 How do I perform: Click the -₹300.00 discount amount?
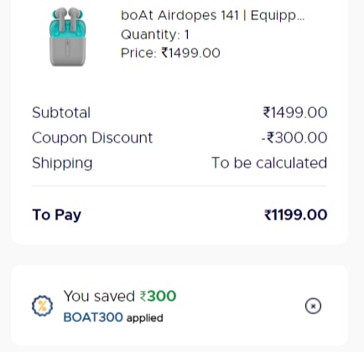[294, 137]
